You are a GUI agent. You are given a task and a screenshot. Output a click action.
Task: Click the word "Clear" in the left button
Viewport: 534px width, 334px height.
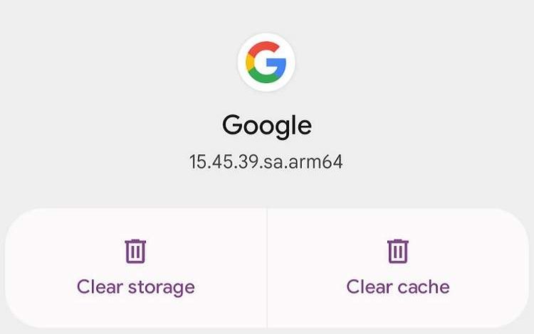[99, 287]
